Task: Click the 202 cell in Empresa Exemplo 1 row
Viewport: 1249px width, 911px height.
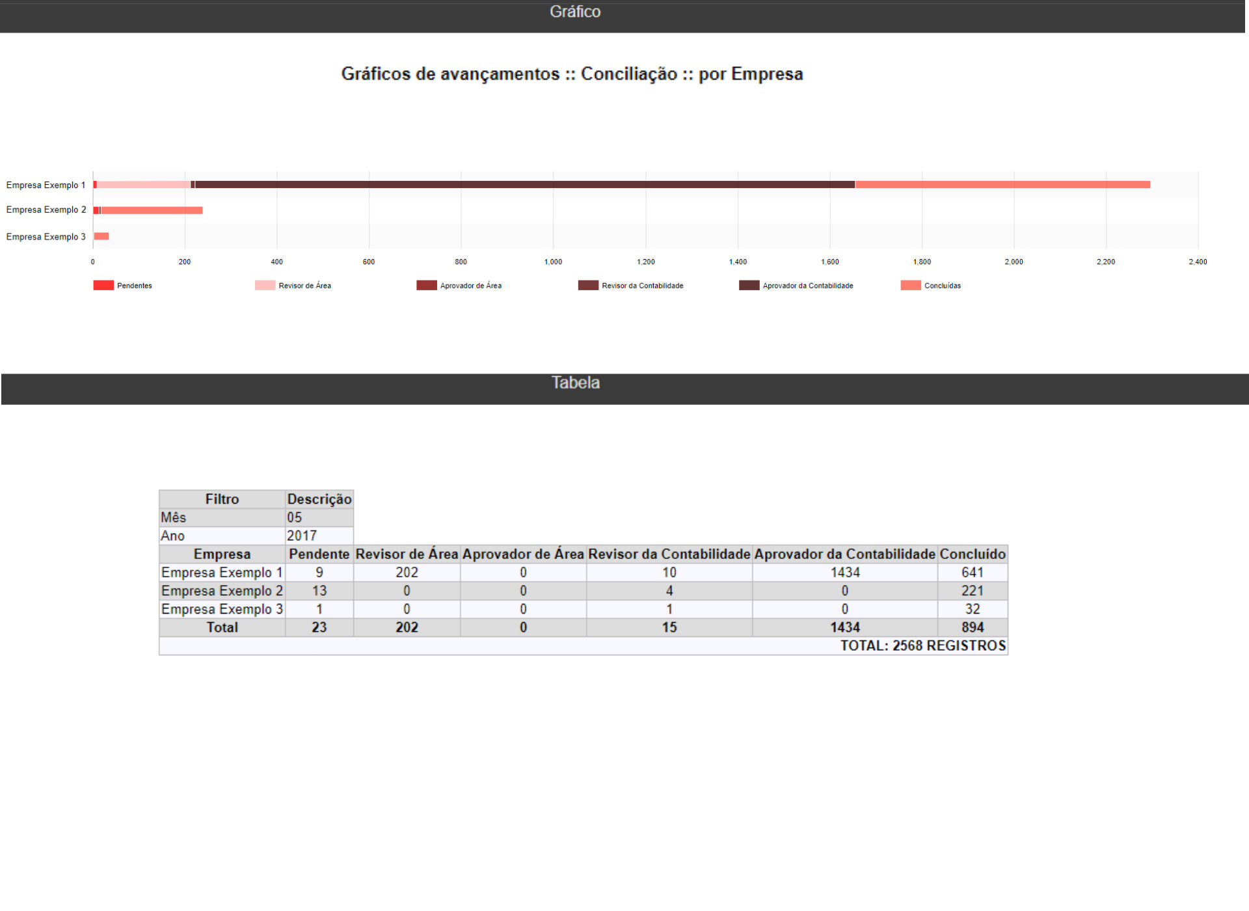Action: (407, 573)
